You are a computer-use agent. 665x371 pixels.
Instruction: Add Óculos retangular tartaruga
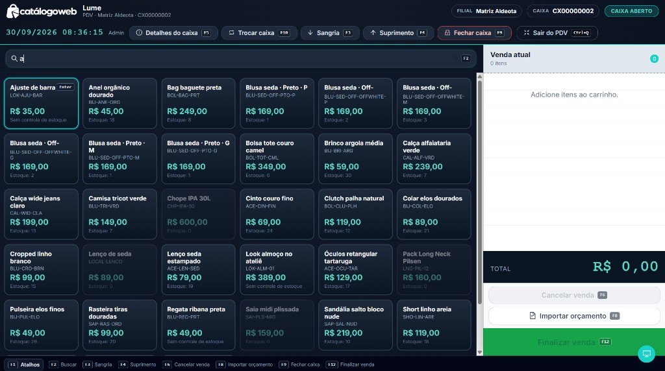pyautogui.click(x=355, y=270)
